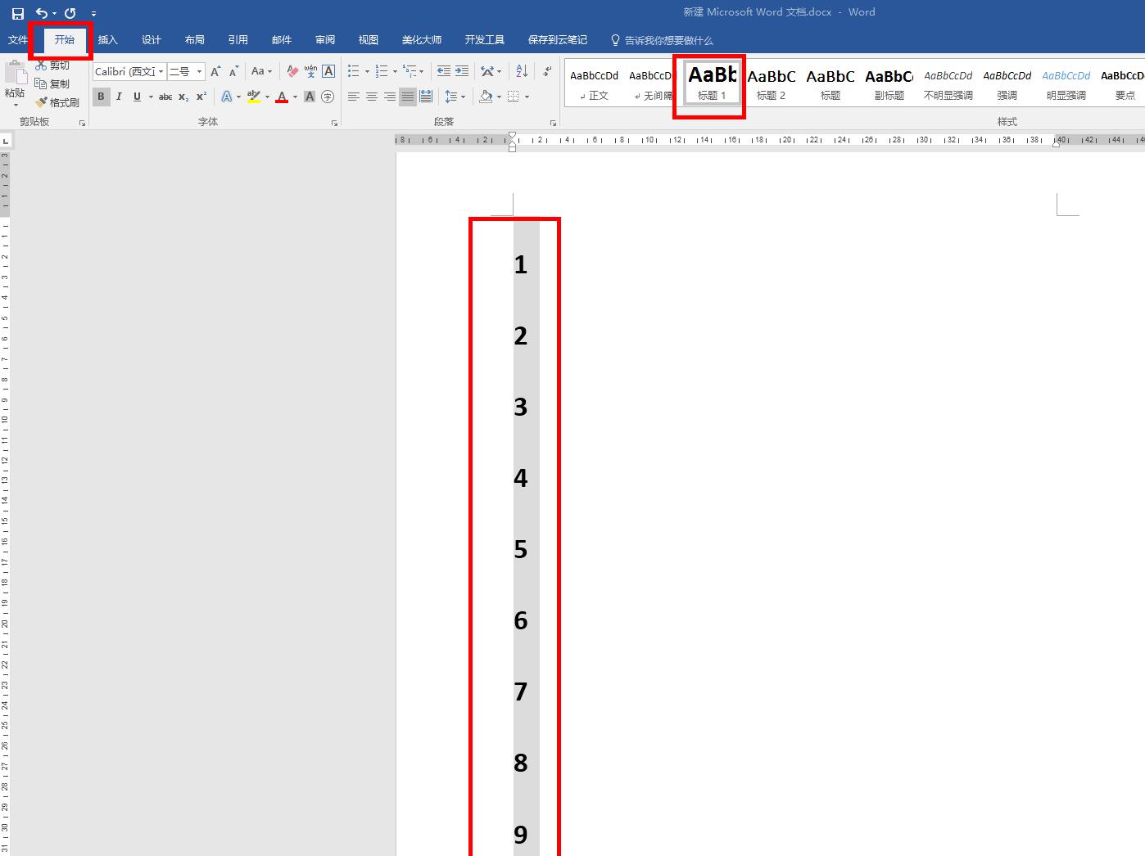1145x856 pixels.
Task: Clear all formatting with eraser icon
Action: 292,71
